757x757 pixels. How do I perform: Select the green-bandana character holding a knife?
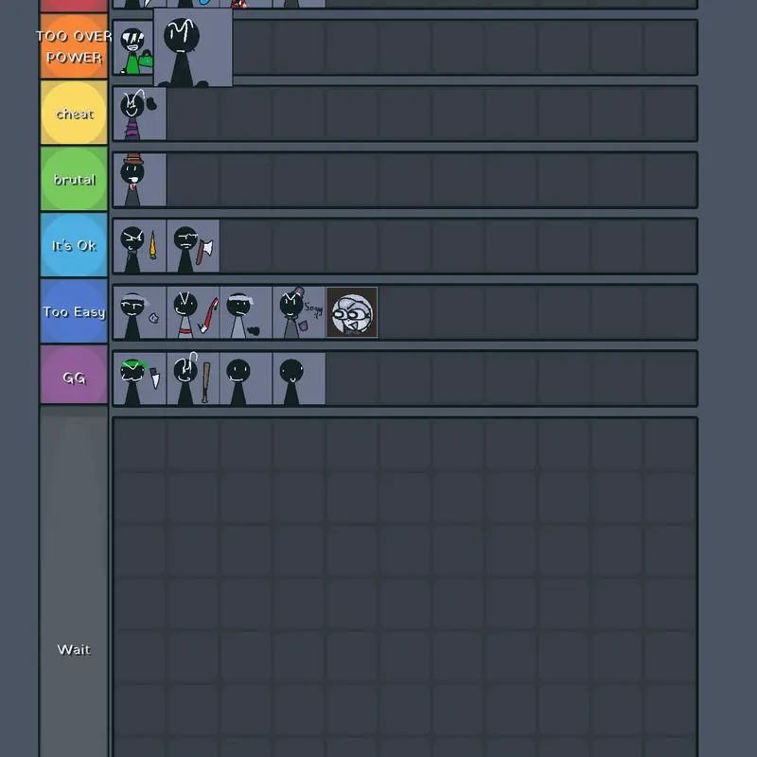coord(139,378)
